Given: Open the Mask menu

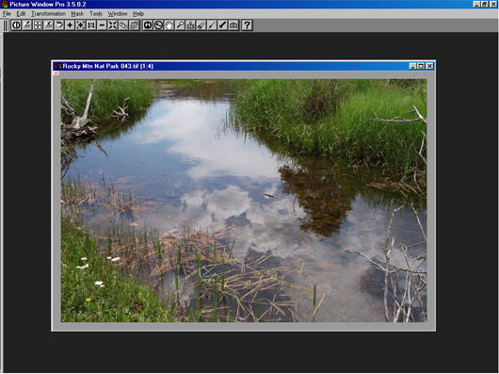Looking at the screenshot, I should pos(77,14).
